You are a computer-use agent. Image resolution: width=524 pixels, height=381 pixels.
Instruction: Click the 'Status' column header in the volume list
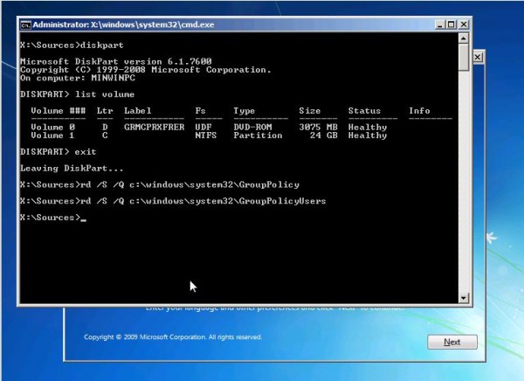coord(364,111)
